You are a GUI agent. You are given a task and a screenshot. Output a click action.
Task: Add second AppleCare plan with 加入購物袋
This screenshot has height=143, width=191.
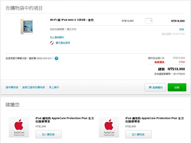click(x=138, y=134)
